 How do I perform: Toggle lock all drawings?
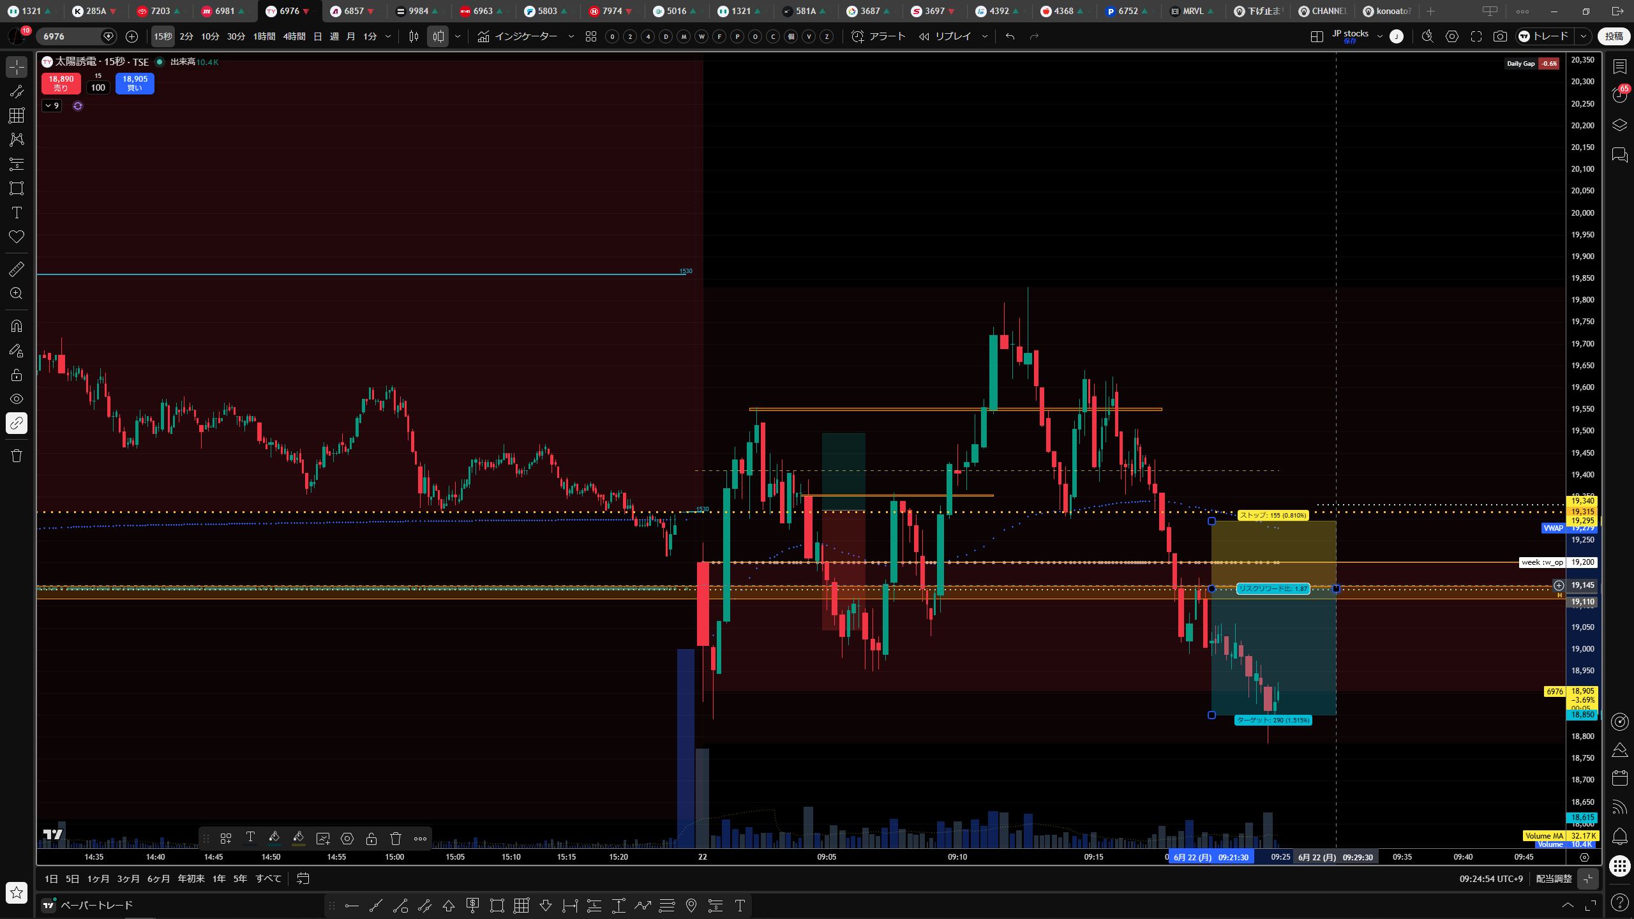pyautogui.click(x=17, y=375)
